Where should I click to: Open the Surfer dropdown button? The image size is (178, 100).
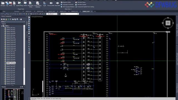pyautogui.click(x=44, y=4)
